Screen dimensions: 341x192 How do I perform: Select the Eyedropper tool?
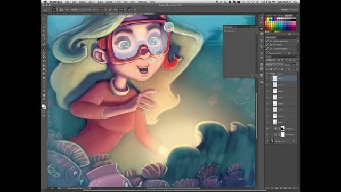point(44,40)
